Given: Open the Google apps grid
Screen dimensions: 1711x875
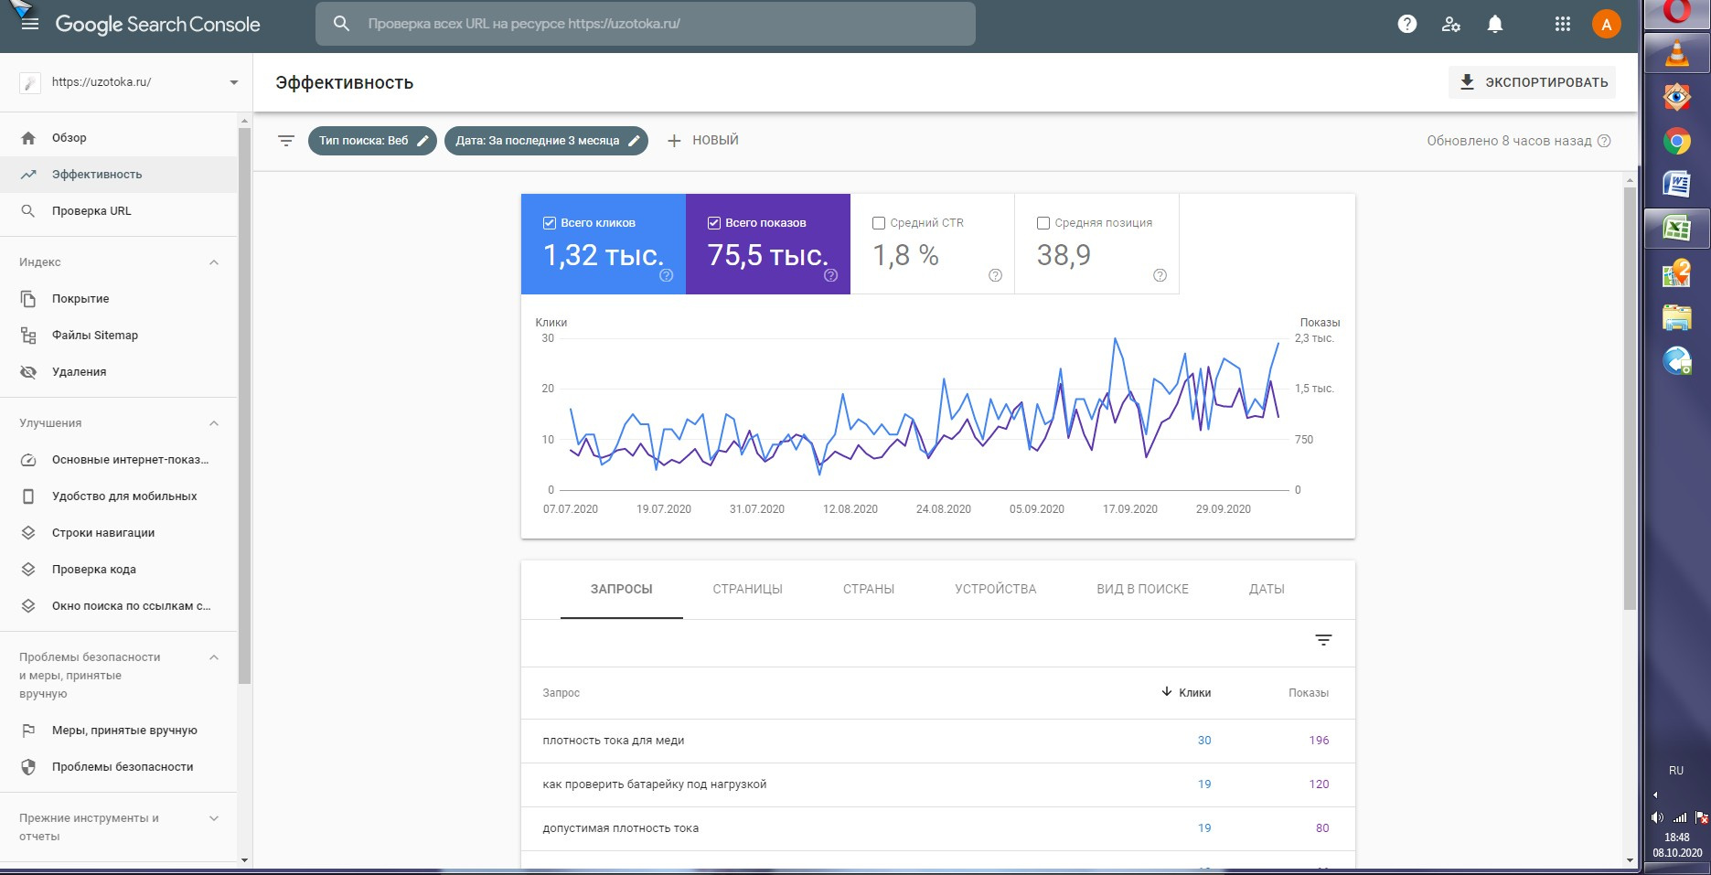Looking at the screenshot, I should pos(1562,25).
